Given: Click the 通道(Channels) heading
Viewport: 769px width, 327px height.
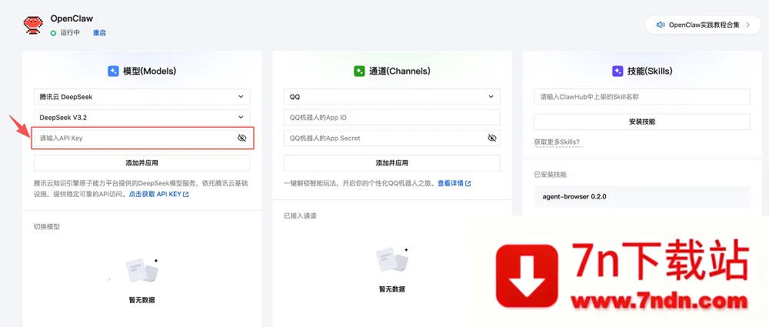Looking at the screenshot, I should click(399, 72).
